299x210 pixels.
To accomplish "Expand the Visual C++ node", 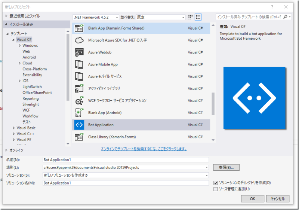I will pyautogui.click(x=13, y=134).
